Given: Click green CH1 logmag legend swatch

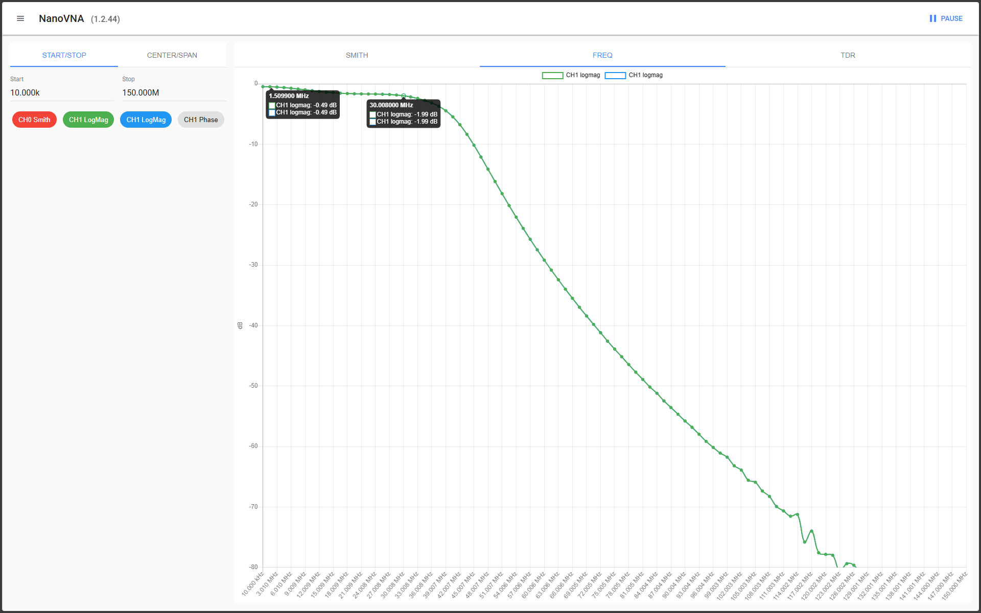Looking at the screenshot, I should (552, 76).
